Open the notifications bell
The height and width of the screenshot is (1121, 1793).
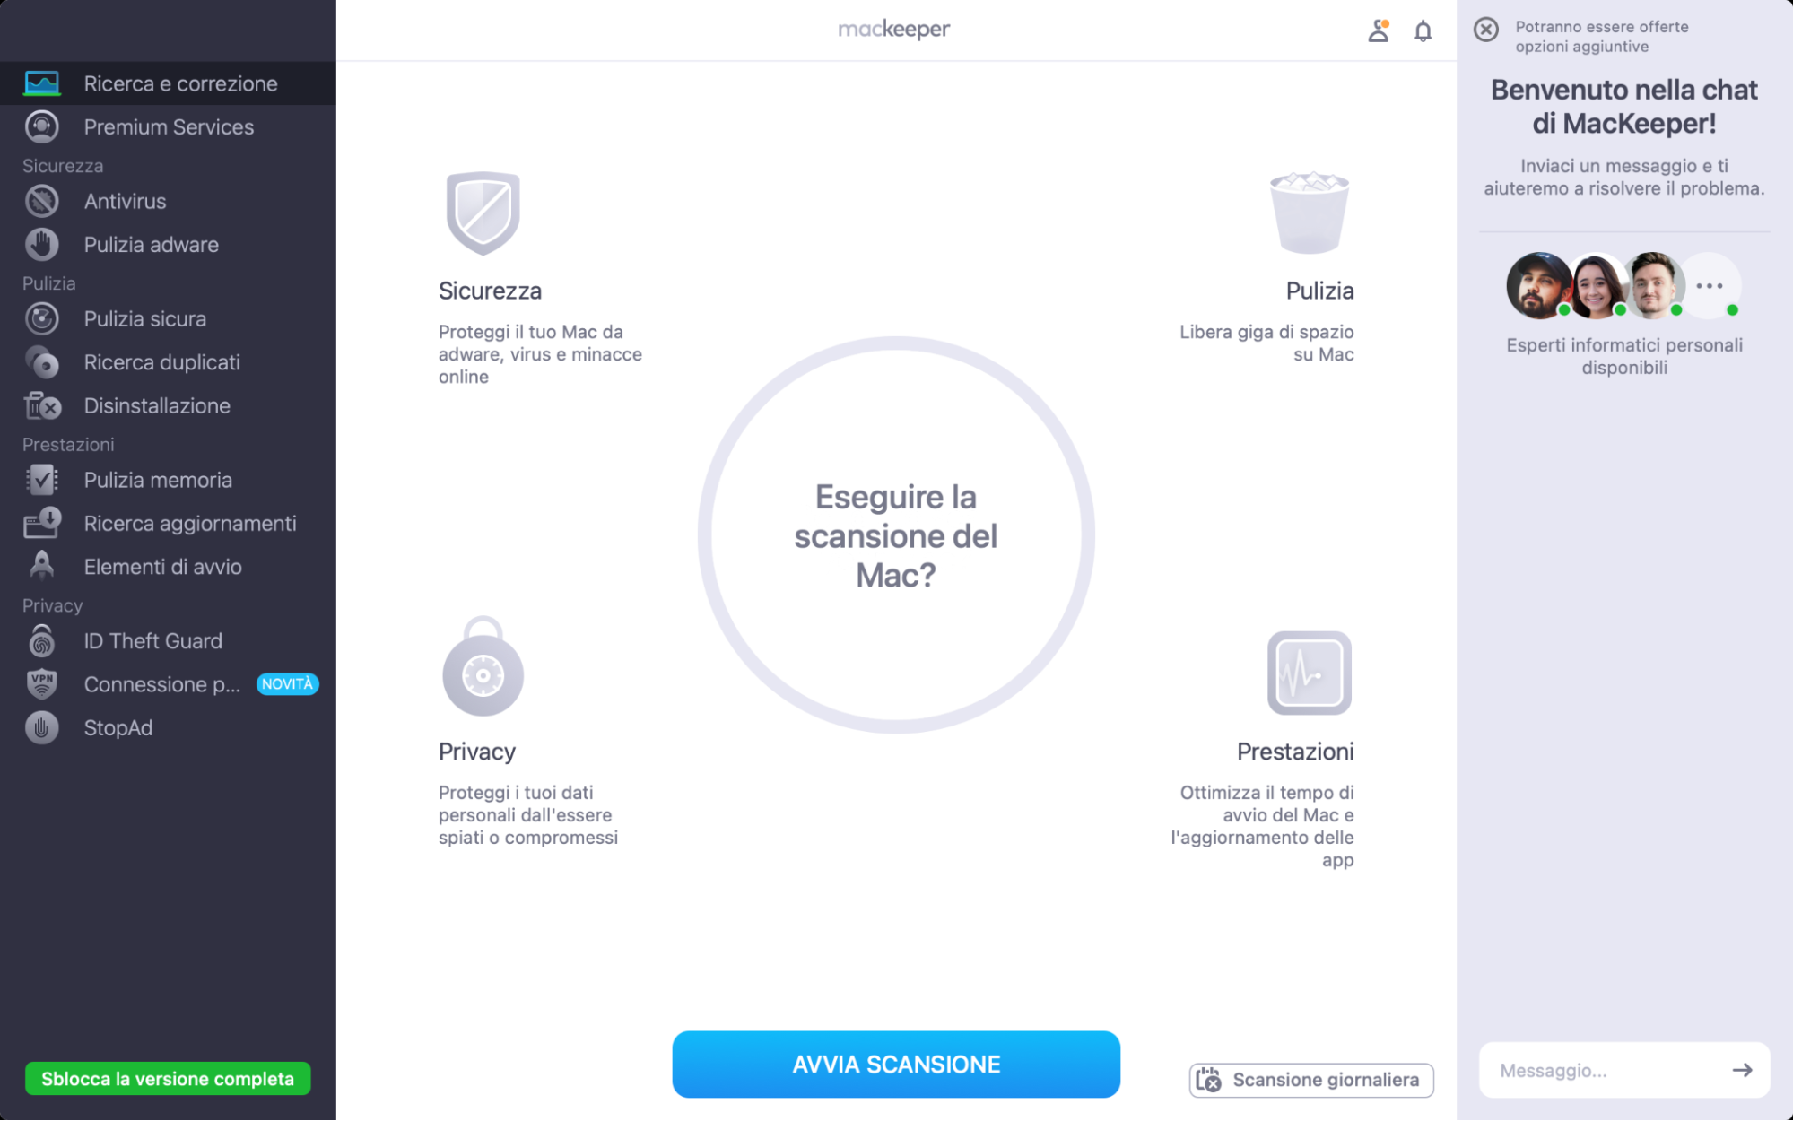1422,30
